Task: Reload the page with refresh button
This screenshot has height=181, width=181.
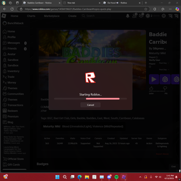Action: click(12, 9)
